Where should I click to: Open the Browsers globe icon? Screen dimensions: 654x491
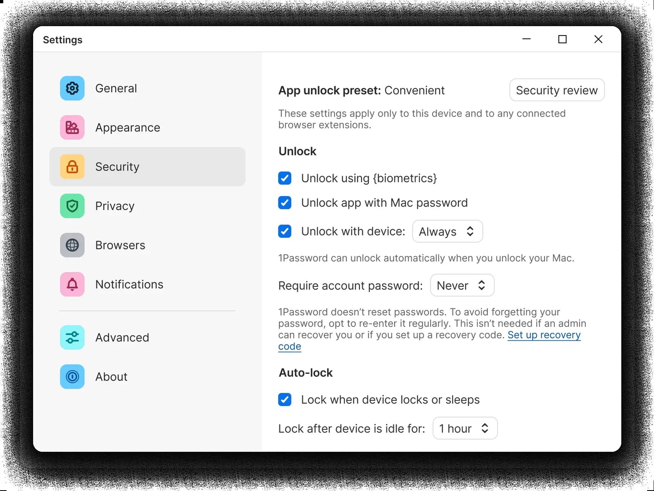click(x=72, y=245)
